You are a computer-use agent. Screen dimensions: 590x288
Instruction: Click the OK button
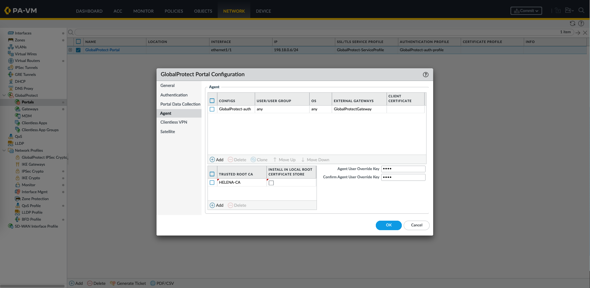tap(388, 225)
